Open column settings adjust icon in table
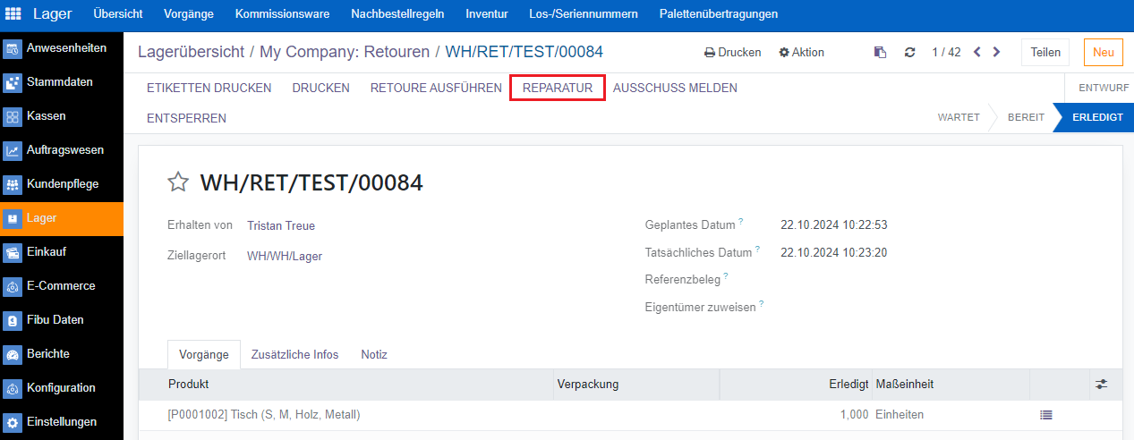The image size is (1134, 440). coord(1101,384)
